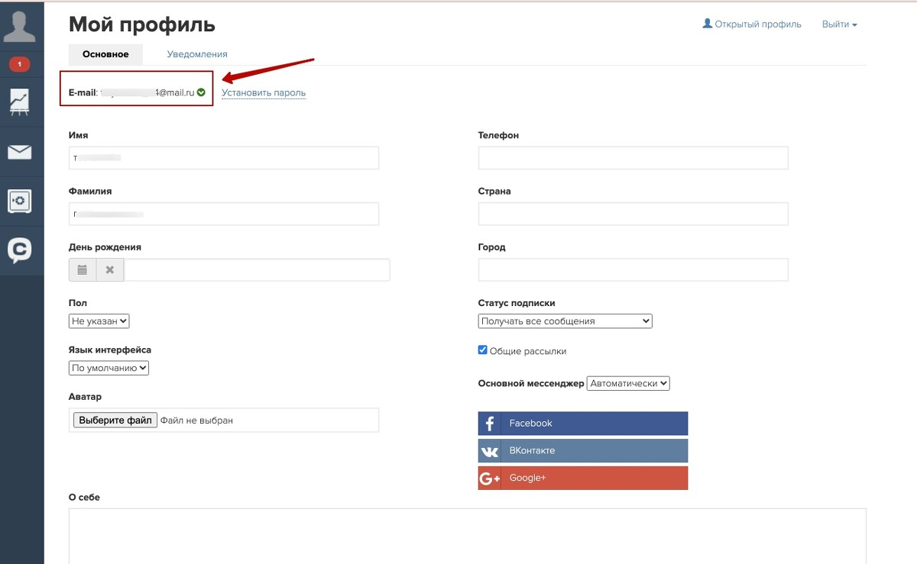The image size is (917, 564).
Task: Open the Основной мессенджер dropdown
Action: (629, 383)
